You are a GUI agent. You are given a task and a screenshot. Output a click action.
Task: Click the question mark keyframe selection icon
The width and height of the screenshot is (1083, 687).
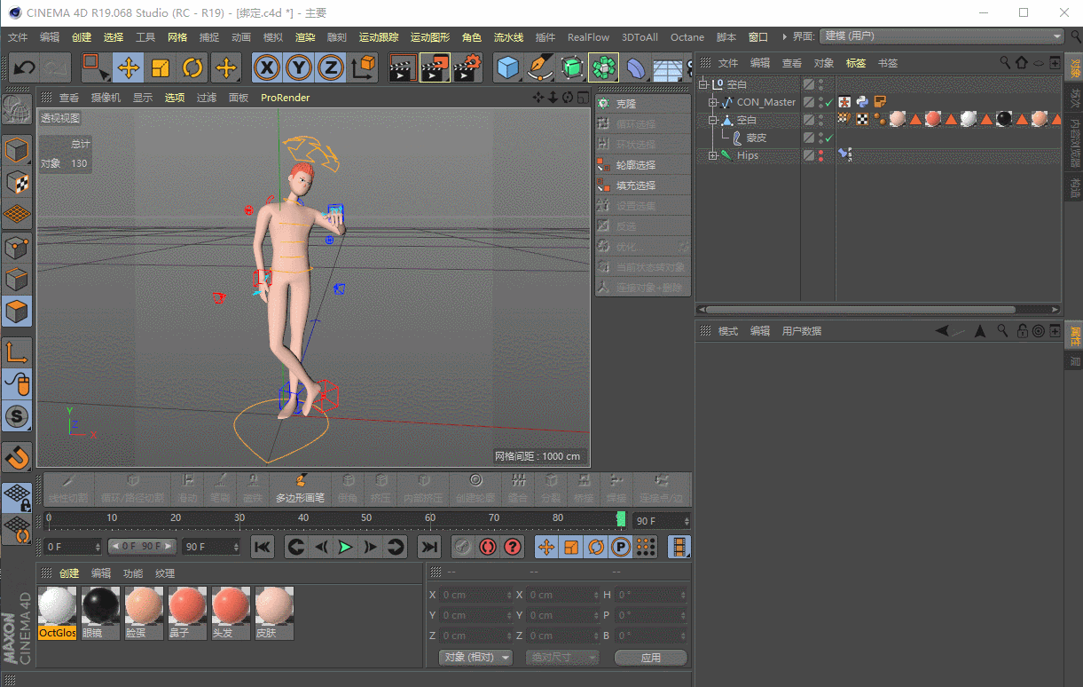(512, 547)
